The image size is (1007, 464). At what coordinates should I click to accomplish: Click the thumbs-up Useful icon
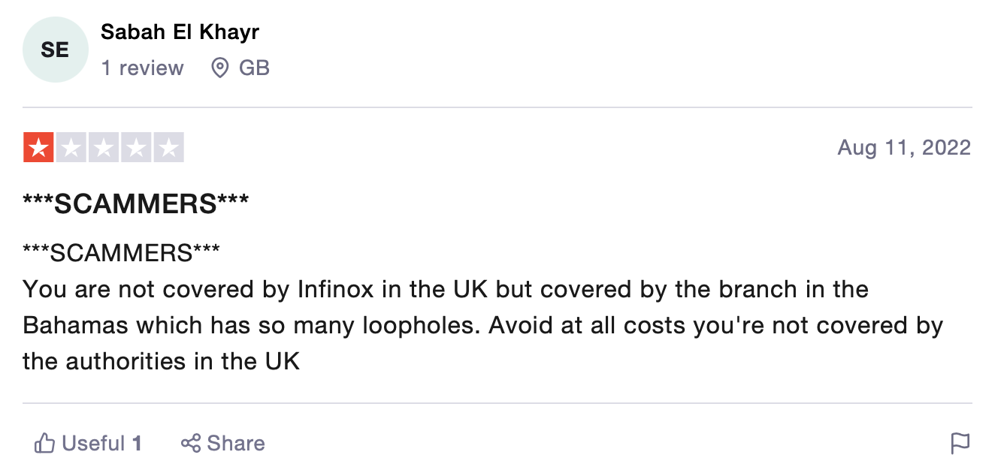45,444
